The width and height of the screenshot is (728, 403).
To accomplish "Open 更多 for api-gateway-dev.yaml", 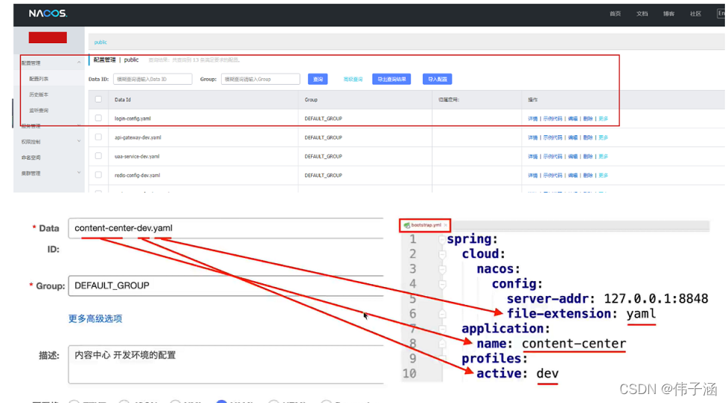I will [603, 138].
